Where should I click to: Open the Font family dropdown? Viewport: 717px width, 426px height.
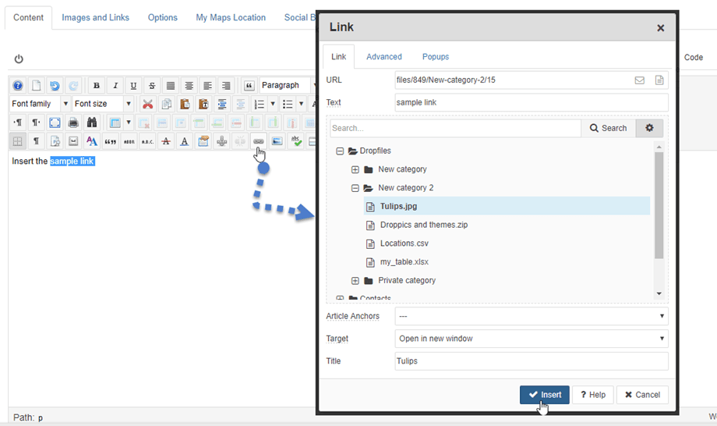[x=40, y=104]
